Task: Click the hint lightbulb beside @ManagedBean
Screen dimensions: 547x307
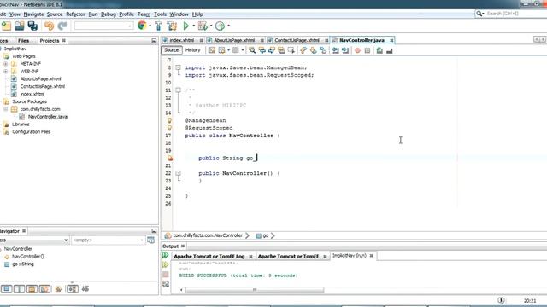Action: coord(169,120)
